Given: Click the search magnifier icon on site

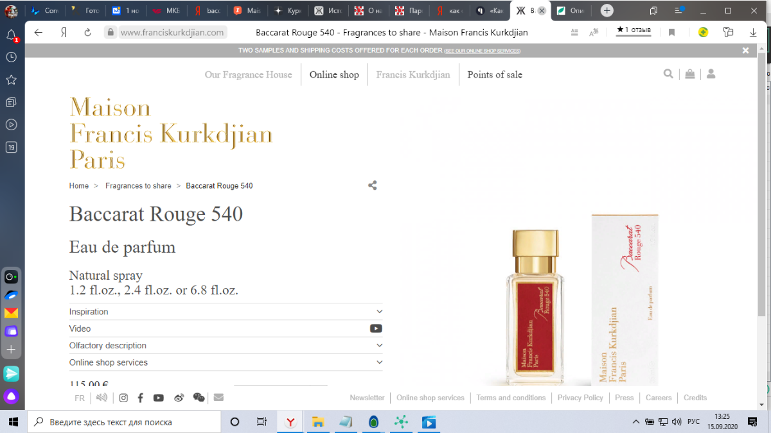Looking at the screenshot, I should 668,74.
